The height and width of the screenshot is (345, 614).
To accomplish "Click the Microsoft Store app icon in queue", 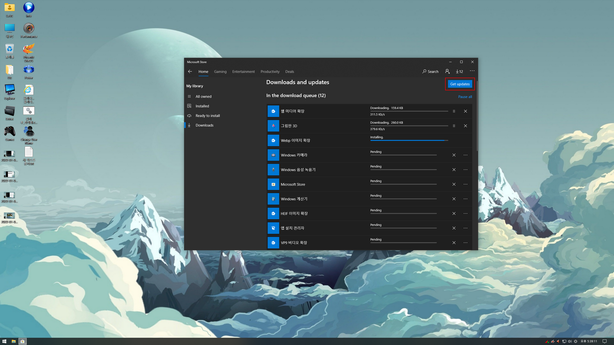I will (273, 184).
